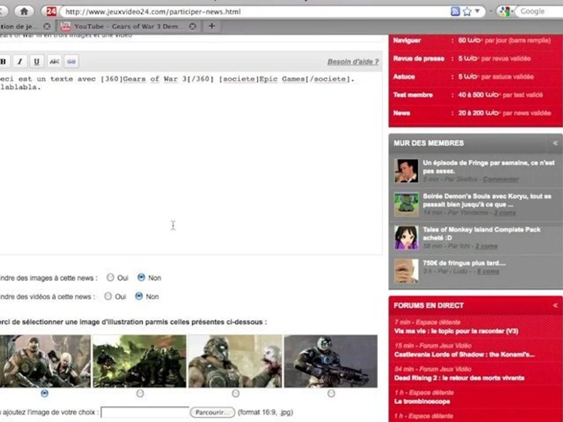Click the avatar beside the Fringe post
Screen dimensions: 563x422
[x=406, y=171]
